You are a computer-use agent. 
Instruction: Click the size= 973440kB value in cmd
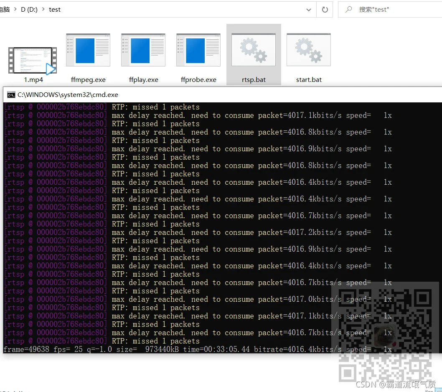pos(147,349)
